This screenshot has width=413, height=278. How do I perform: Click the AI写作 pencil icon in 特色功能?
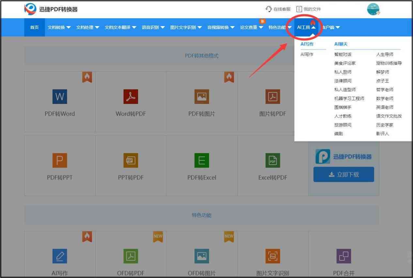(60, 256)
